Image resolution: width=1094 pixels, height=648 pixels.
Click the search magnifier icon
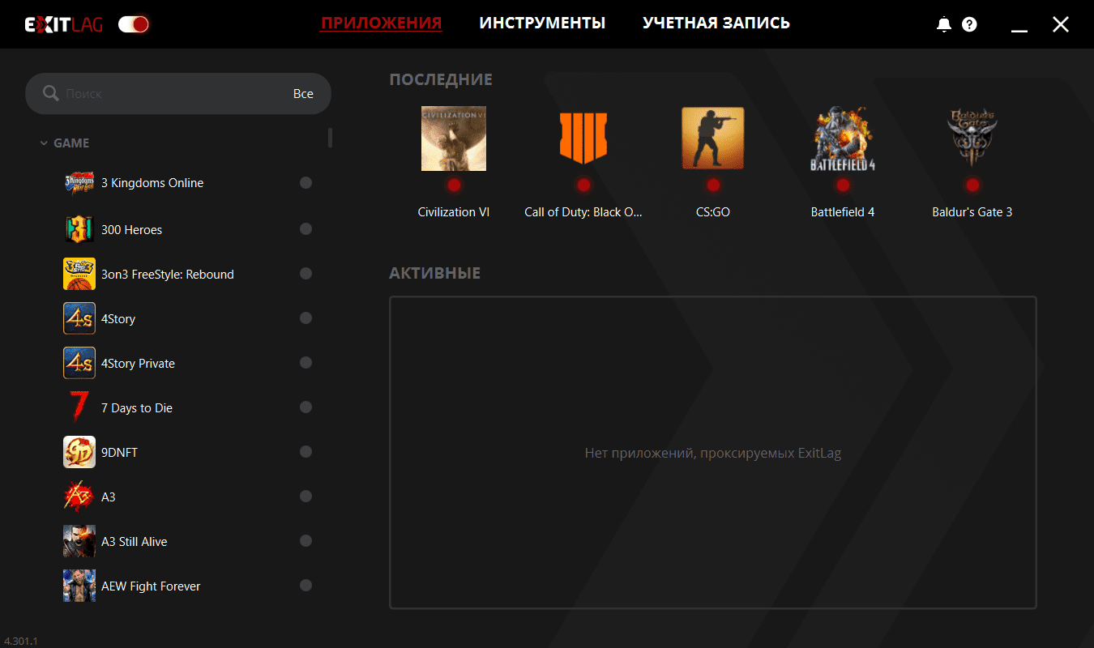tap(50, 94)
